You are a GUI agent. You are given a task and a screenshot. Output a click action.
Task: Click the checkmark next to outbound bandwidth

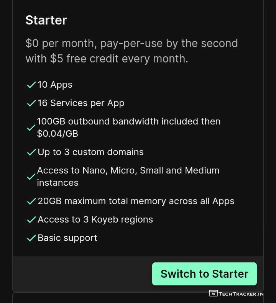click(31, 128)
